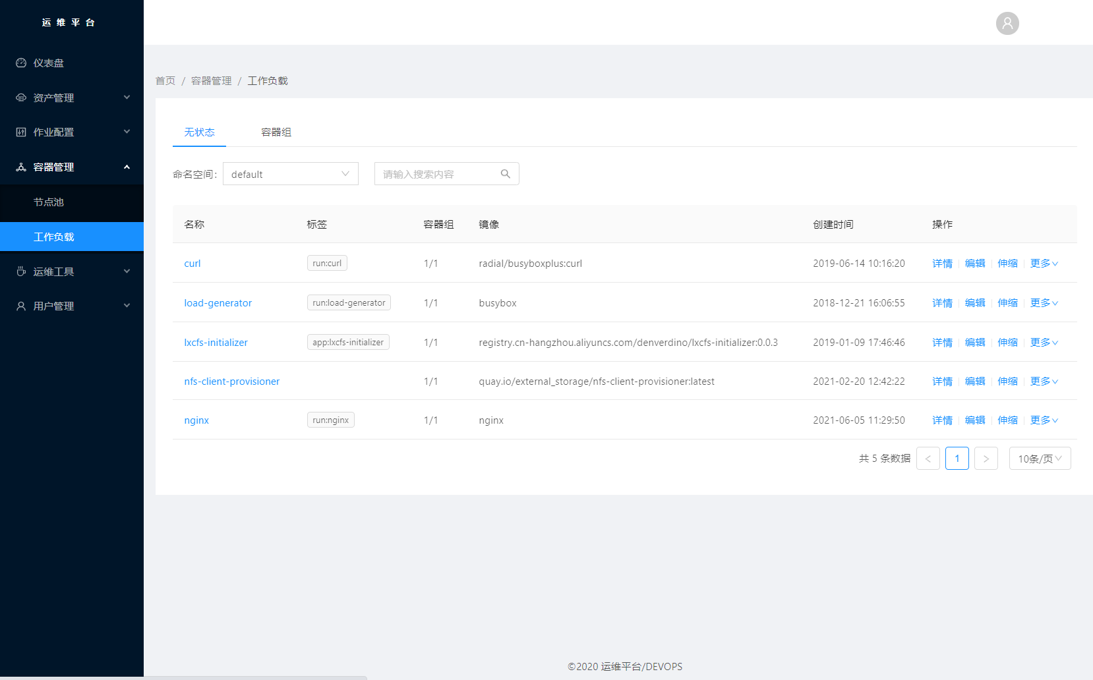Screen dimensions: 1093x680
Task: Open the 仪表盘 menu item
Action: coord(72,63)
